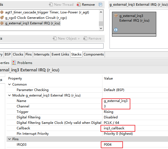
Task: Open the Event Links tab
Action: 60,54
